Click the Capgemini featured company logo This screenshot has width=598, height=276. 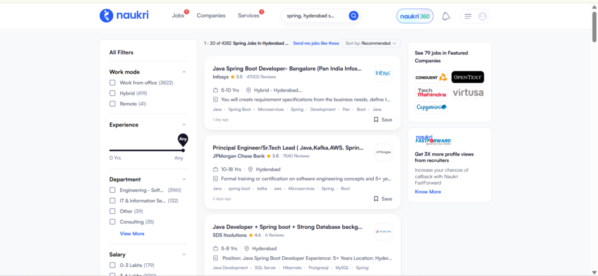[432, 107]
